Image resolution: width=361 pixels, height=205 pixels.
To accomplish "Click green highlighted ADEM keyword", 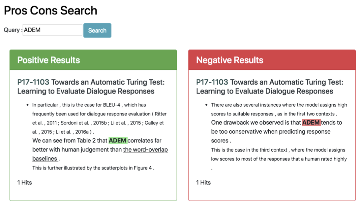I will tap(118, 141).
